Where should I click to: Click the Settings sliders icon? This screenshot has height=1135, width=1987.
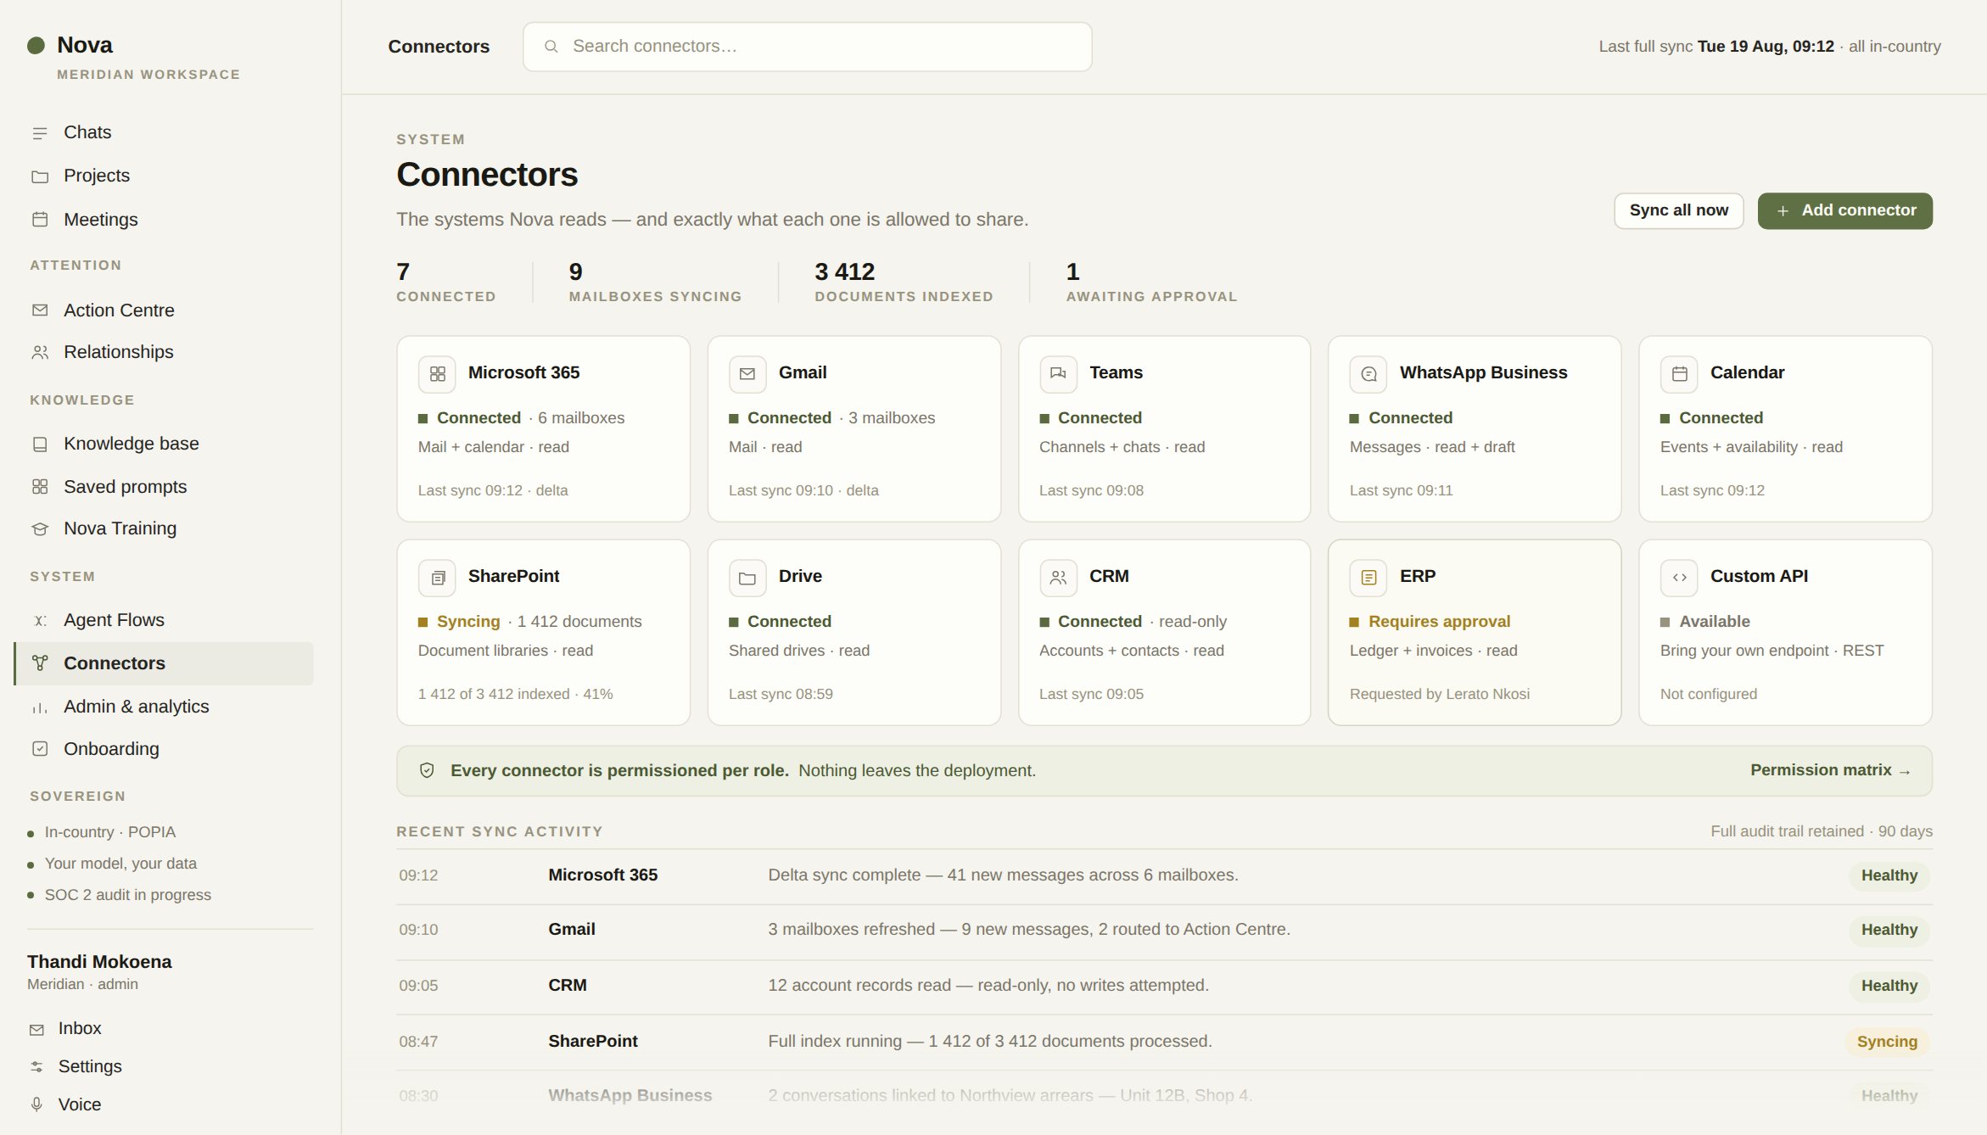click(x=36, y=1066)
